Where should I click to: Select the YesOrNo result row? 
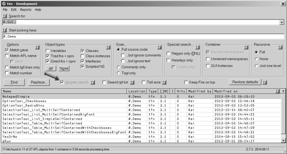click(x=141, y=136)
